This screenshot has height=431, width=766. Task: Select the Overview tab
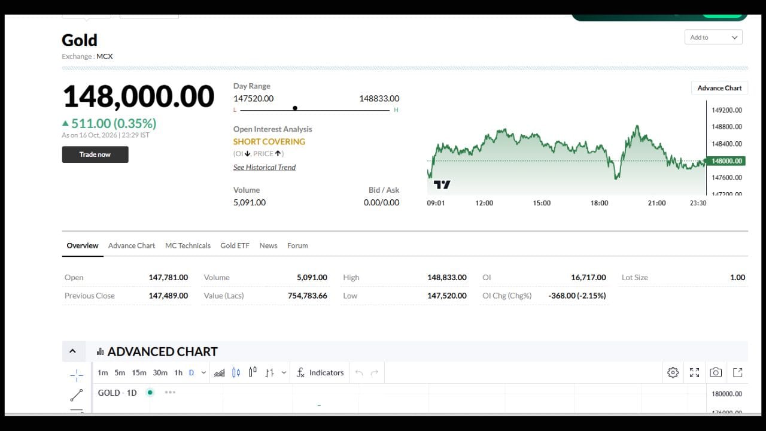click(x=83, y=245)
